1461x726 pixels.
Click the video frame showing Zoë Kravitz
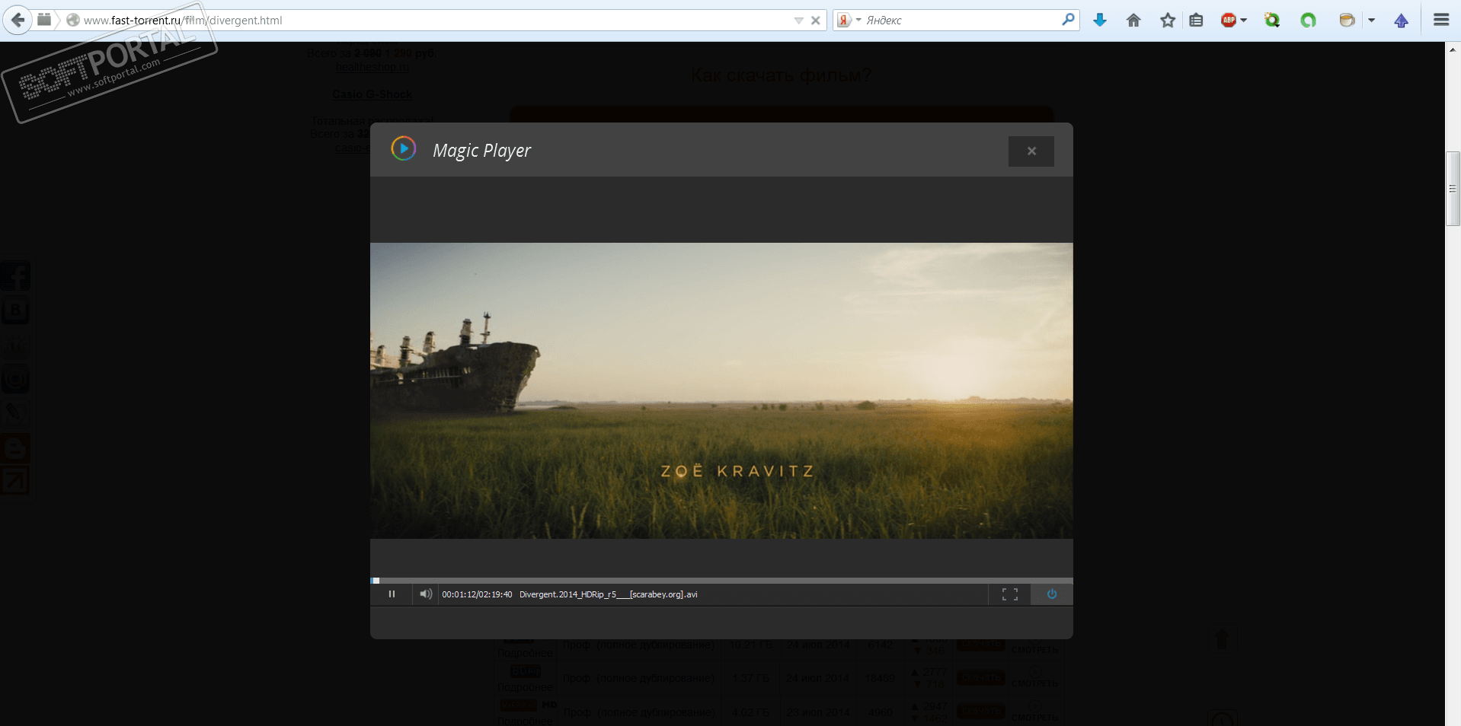click(x=721, y=390)
